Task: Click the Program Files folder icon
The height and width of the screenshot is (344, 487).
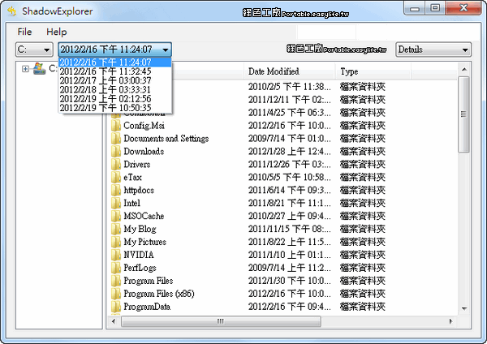Action: click(x=116, y=281)
